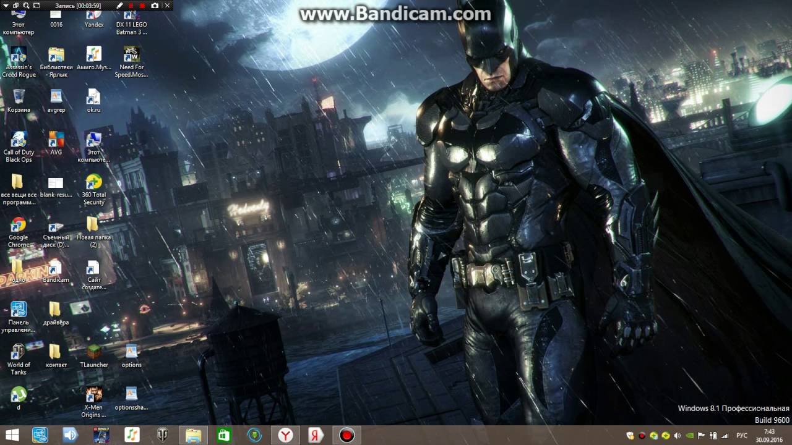Select the Need For Speed Most Wanted shortcut
Screen dimensions: 792x445
tap(132, 62)
